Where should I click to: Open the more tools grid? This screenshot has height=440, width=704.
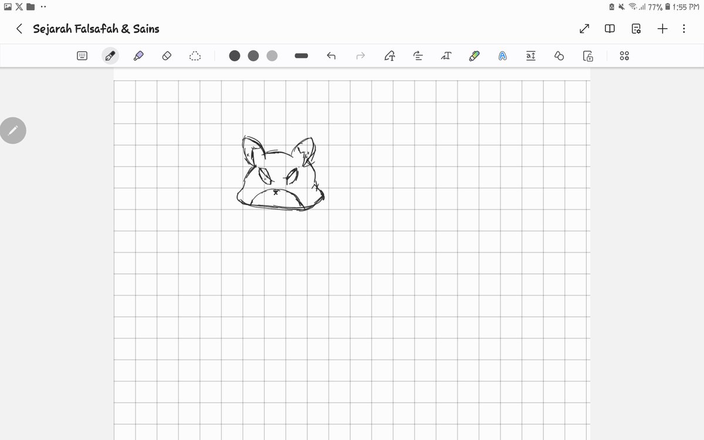pos(624,55)
